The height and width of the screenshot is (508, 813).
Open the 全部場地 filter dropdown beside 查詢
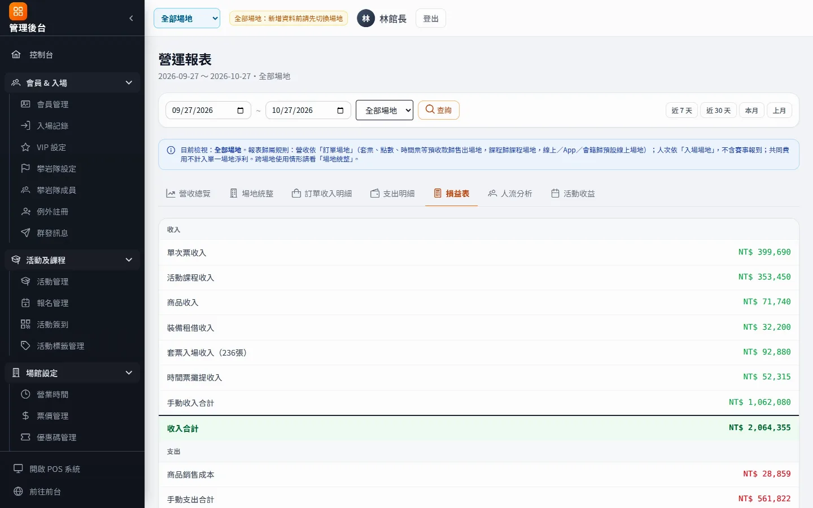coord(384,110)
